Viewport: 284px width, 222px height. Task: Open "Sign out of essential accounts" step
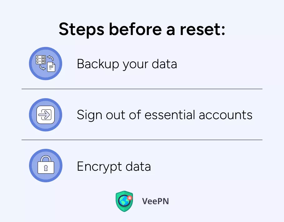164,115
